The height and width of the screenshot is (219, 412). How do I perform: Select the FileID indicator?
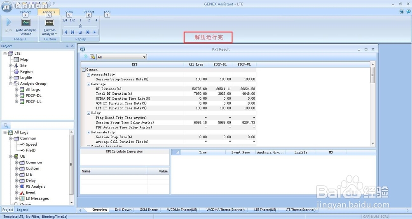pyautogui.click(x=30, y=151)
